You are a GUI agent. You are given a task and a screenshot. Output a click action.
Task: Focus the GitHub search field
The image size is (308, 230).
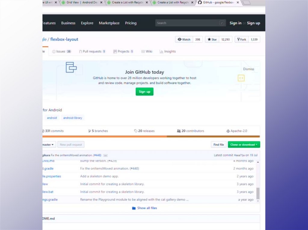point(190,23)
